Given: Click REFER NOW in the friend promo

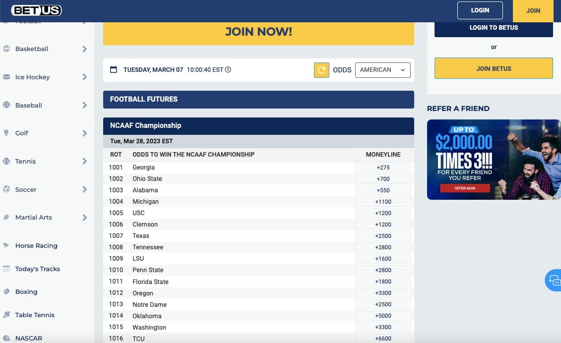Looking at the screenshot, I should (465, 188).
